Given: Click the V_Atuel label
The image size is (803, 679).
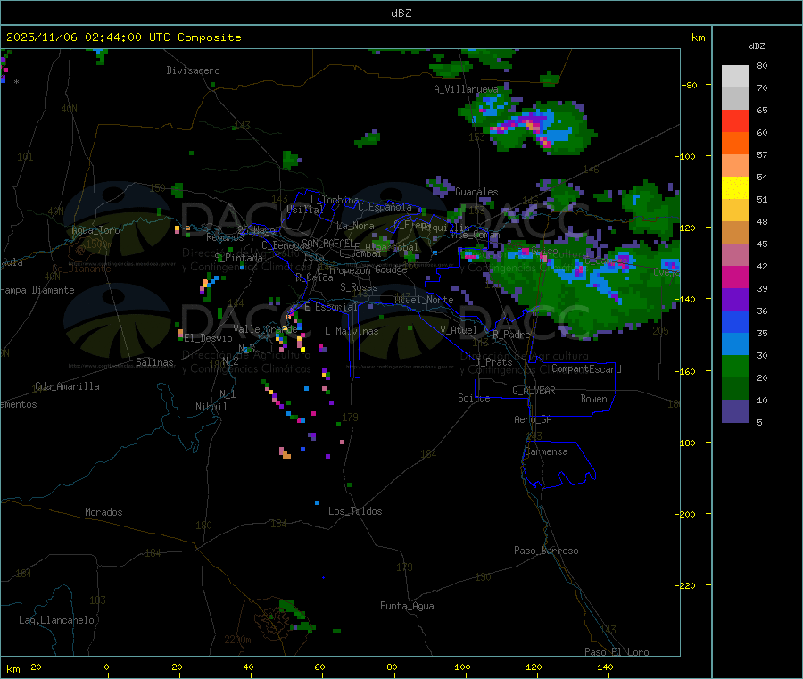Looking at the screenshot, I should click(x=459, y=331).
